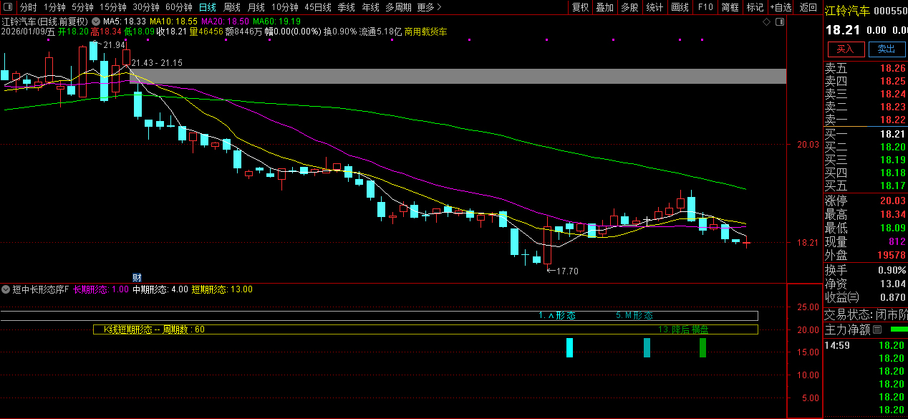Click the 外盘 value 19578
The width and height of the screenshot is (908, 419).
(x=892, y=255)
